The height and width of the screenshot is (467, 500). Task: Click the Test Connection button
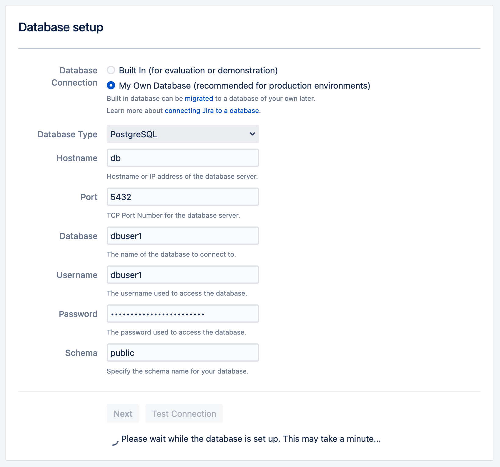(x=184, y=414)
